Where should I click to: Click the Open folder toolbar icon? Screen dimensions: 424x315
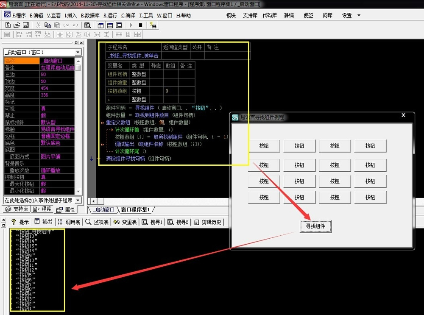(x=17, y=25)
